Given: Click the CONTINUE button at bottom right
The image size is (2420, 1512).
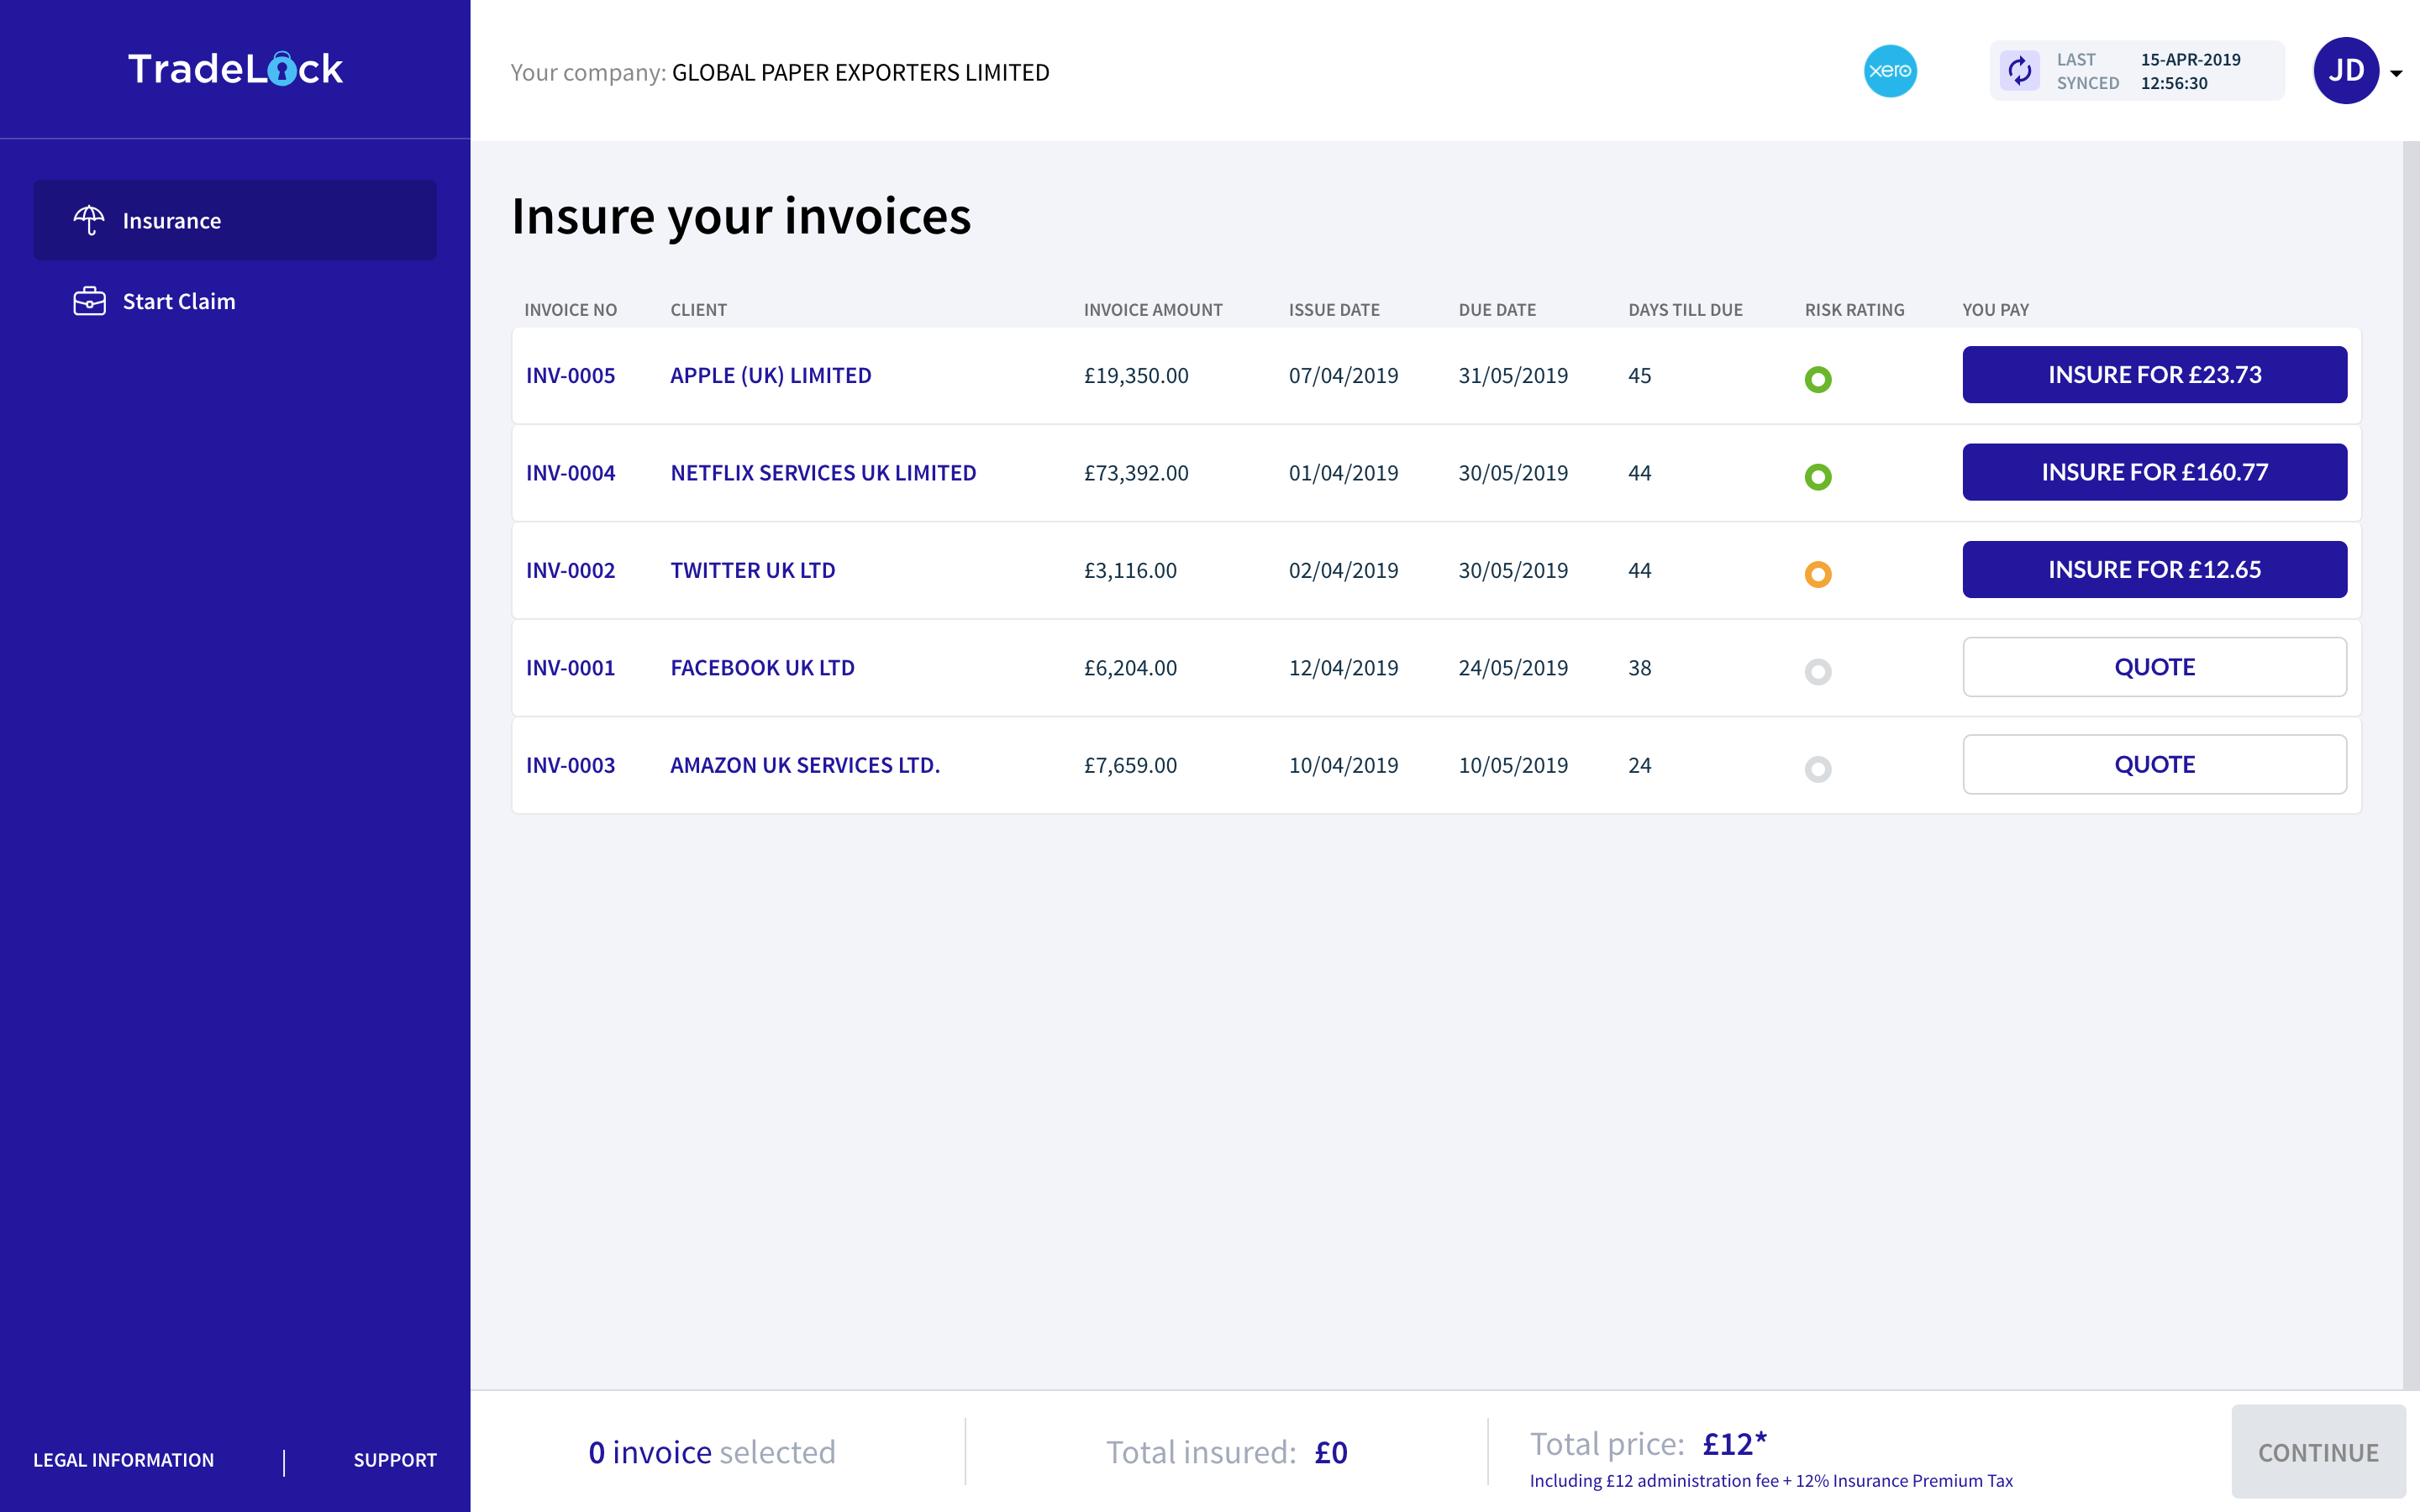Looking at the screenshot, I should coord(2316,1451).
